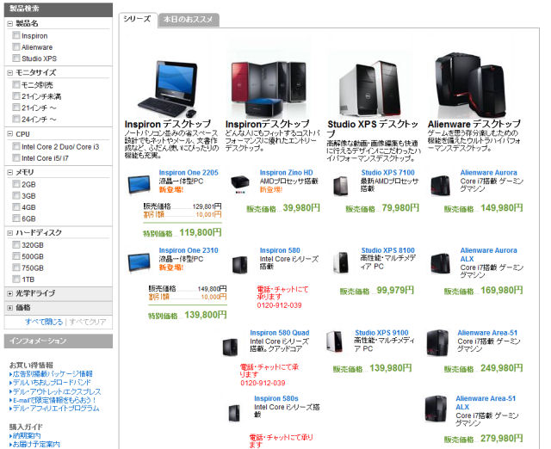Open デルいちおしブロードバンド link
Image resolution: width=551 pixels, height=449 pixels.
point(52,382)
